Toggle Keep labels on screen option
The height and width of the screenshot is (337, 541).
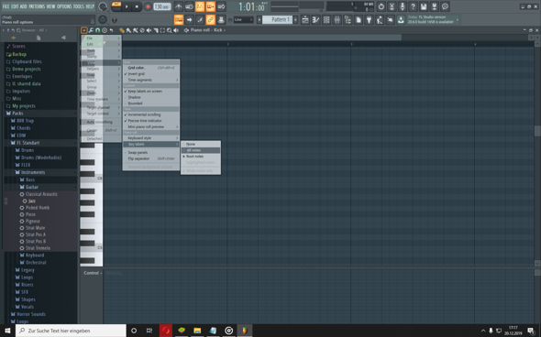[x=151, y=91]
